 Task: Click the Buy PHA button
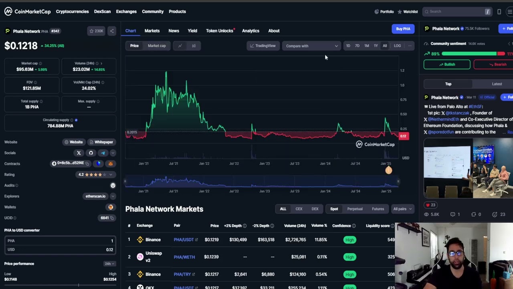(x=403, y=29)
